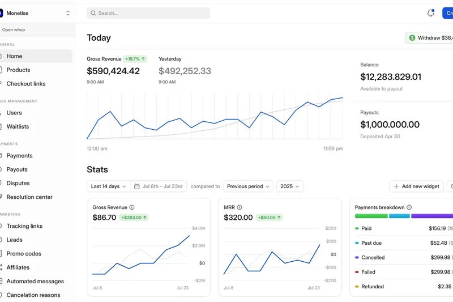Click the green Paid segment in breakdown bar
This screenshot has height=302, width=453.
click(371, 216)
